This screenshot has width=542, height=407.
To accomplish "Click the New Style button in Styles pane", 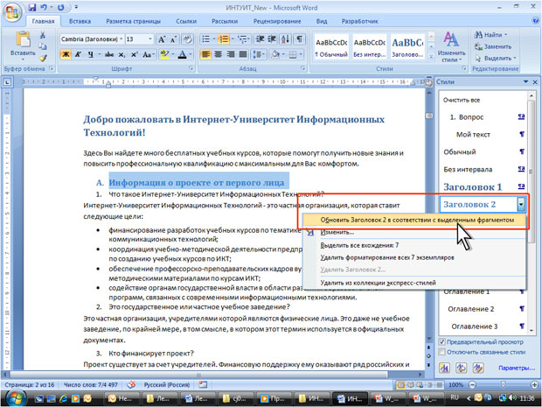I will pos(444,368).
